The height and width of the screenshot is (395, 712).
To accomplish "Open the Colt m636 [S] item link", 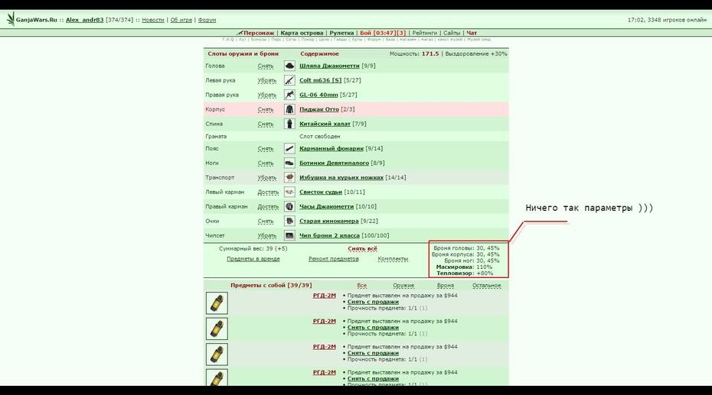I will 320,80.
